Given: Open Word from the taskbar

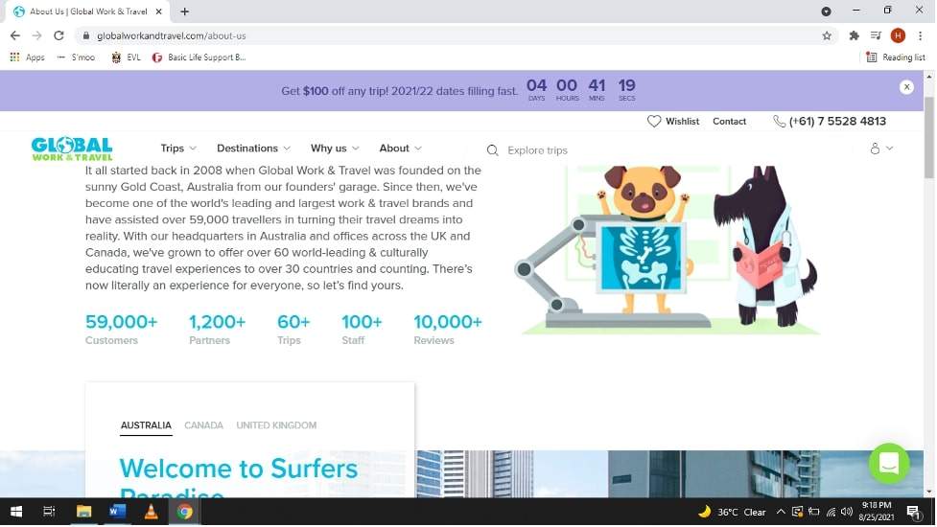Looking at the screenshot, I should click(117, 512).
